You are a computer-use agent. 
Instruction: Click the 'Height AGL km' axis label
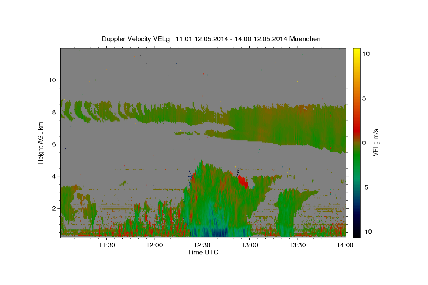[x=41, y=142]
